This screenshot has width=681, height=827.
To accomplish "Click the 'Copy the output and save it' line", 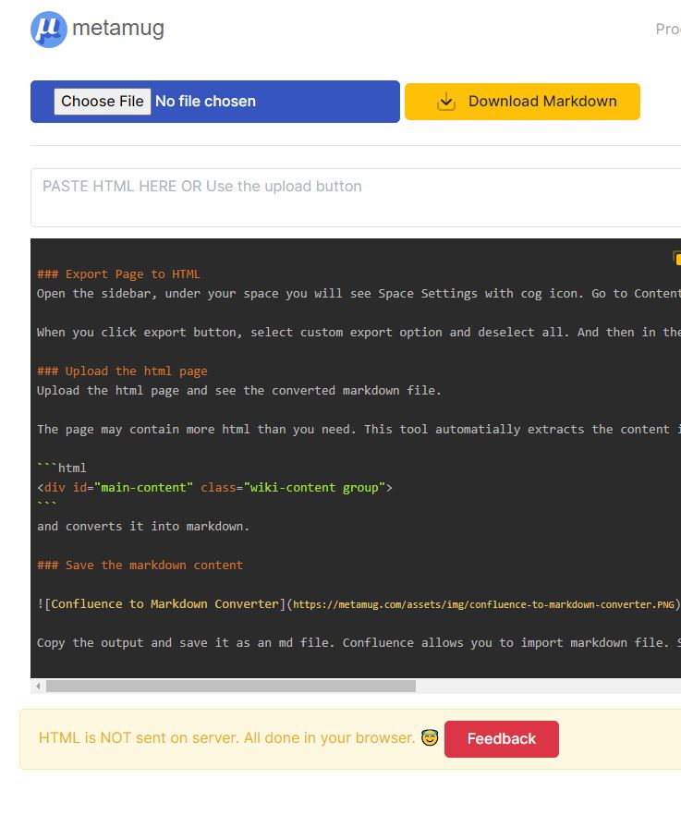I will point(359,643).
